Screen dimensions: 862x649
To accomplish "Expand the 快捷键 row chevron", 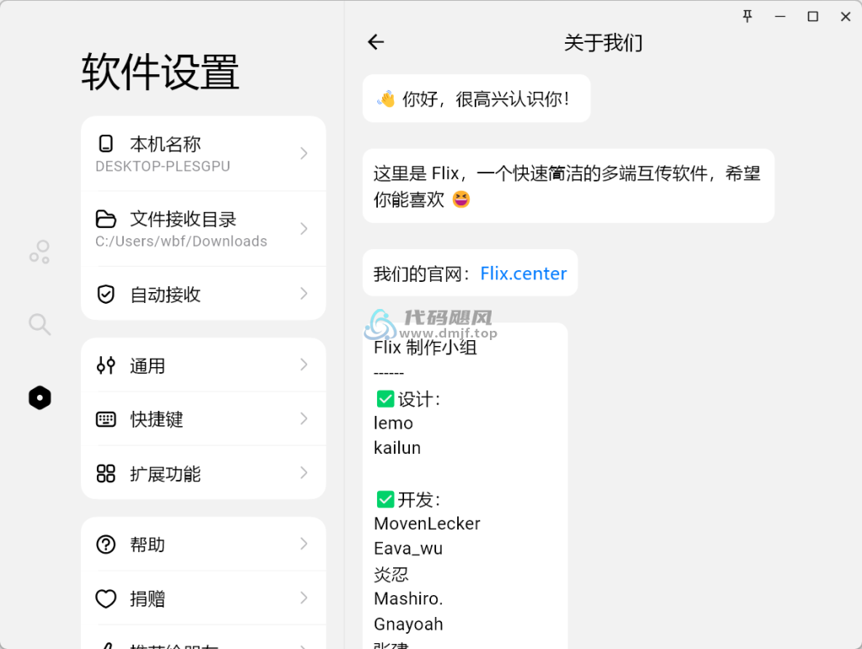I will click(x=304, y=418).
